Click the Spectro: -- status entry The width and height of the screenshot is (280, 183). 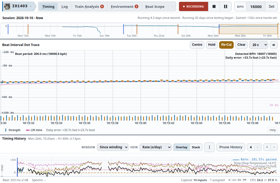tap(39, 180)
